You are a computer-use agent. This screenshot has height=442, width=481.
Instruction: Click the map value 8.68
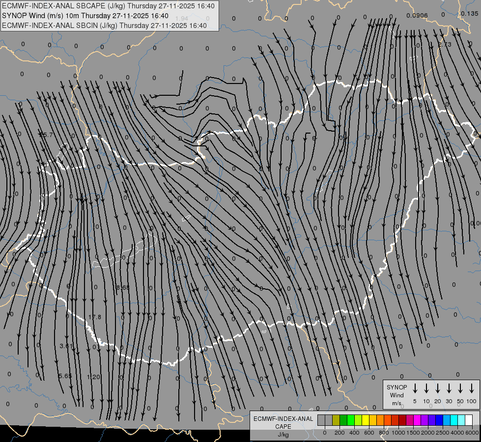[x=123, y=287]
